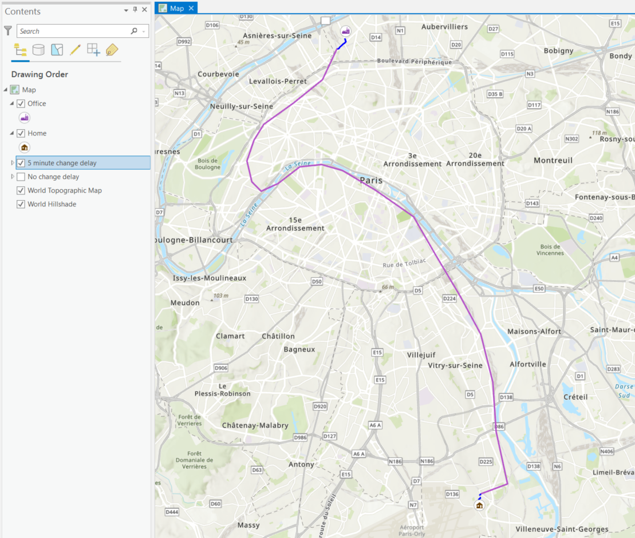Click the Home marker on the map
635x538 pixels.
pos(479,505)
